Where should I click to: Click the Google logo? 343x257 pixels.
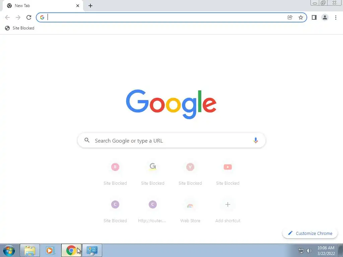coord(171,104)
